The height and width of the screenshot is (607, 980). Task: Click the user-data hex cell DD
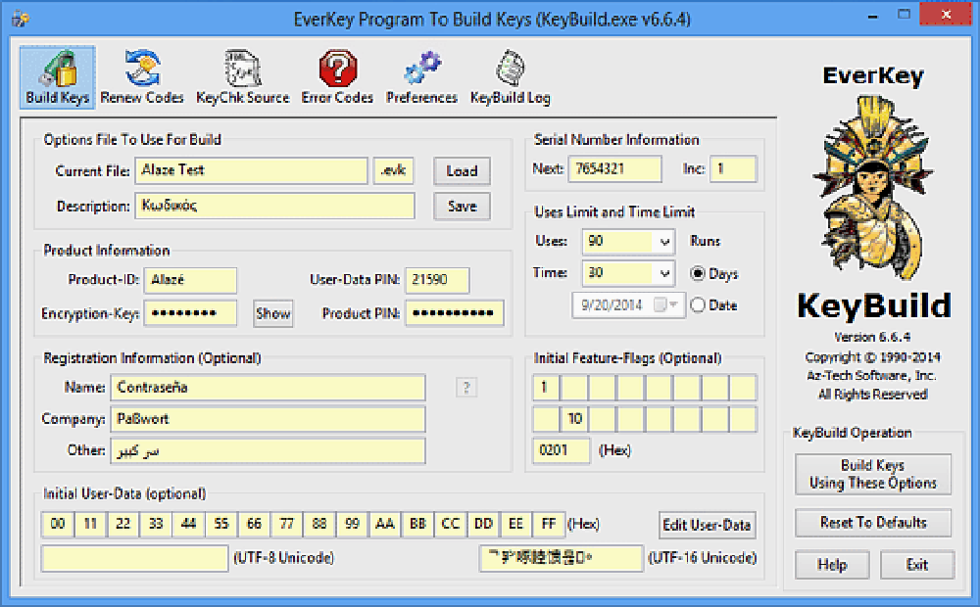tap(483, 524)
